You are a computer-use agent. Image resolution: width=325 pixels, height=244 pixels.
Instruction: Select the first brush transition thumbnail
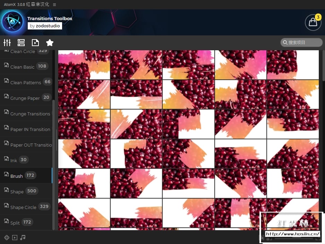(x=84, y=65)
